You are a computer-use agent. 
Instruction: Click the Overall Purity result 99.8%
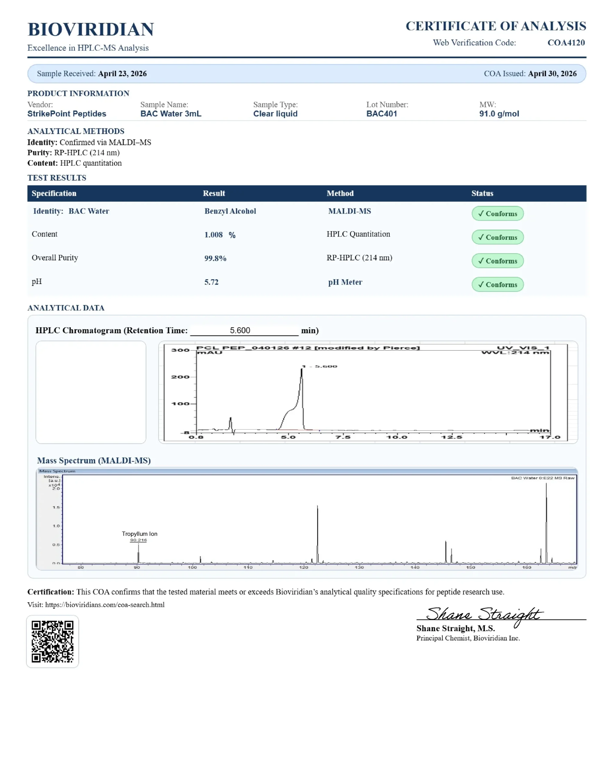point(215,258)
